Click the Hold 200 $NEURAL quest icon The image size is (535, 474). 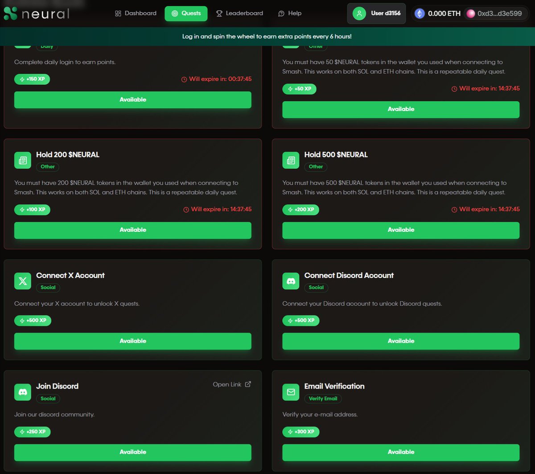pyautogui.click(x=23, y=160)
